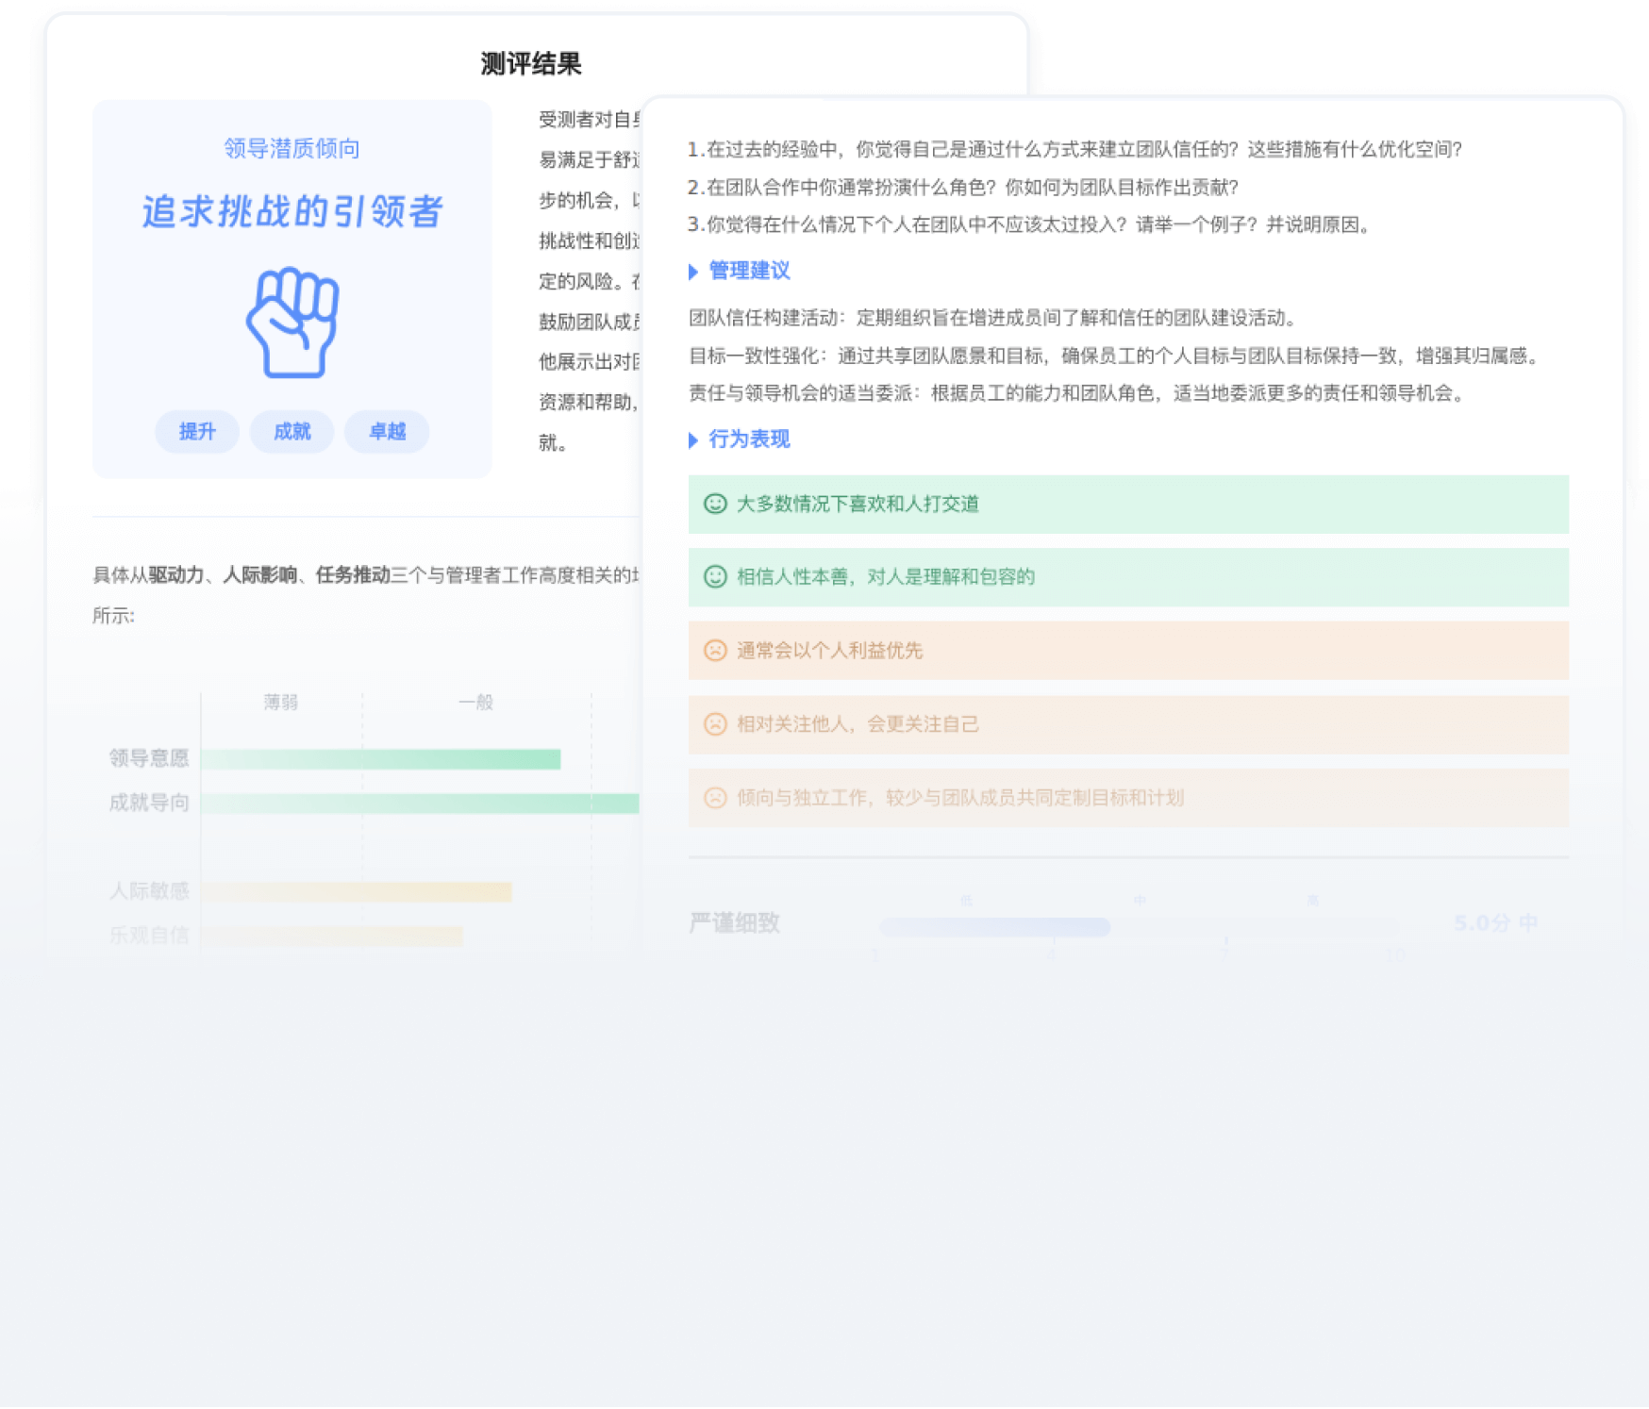
Task: Click the 严谨细致 label
Action: pyautogui.click(x=735, y=923)
